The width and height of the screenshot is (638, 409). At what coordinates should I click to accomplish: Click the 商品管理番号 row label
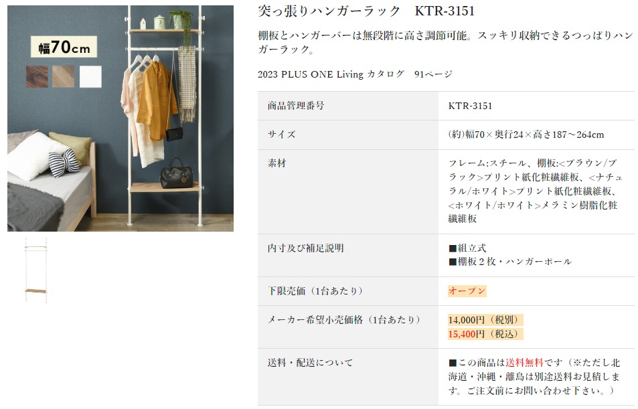pyautogui.click(x=296, y=106)
